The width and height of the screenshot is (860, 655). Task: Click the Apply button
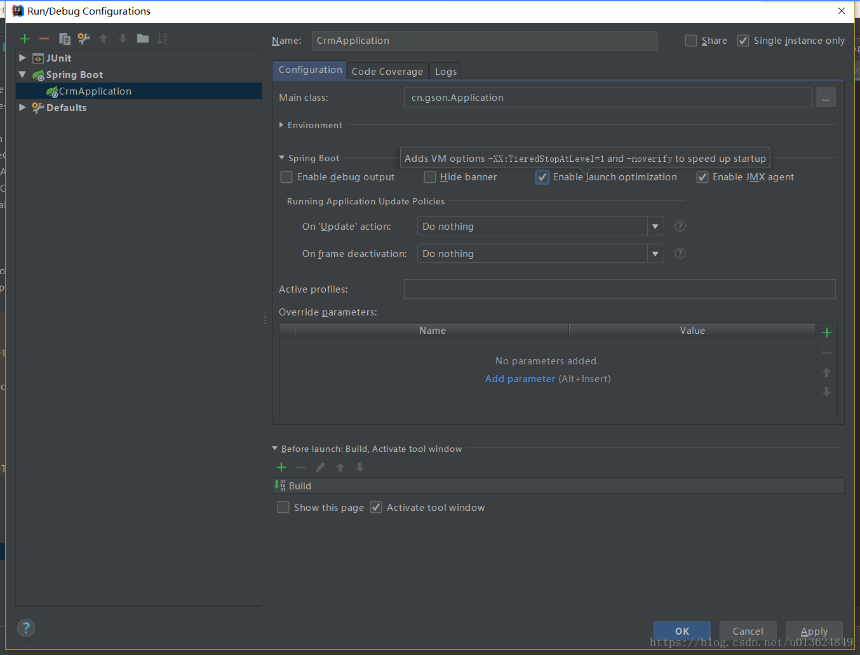tap(814, 631)
